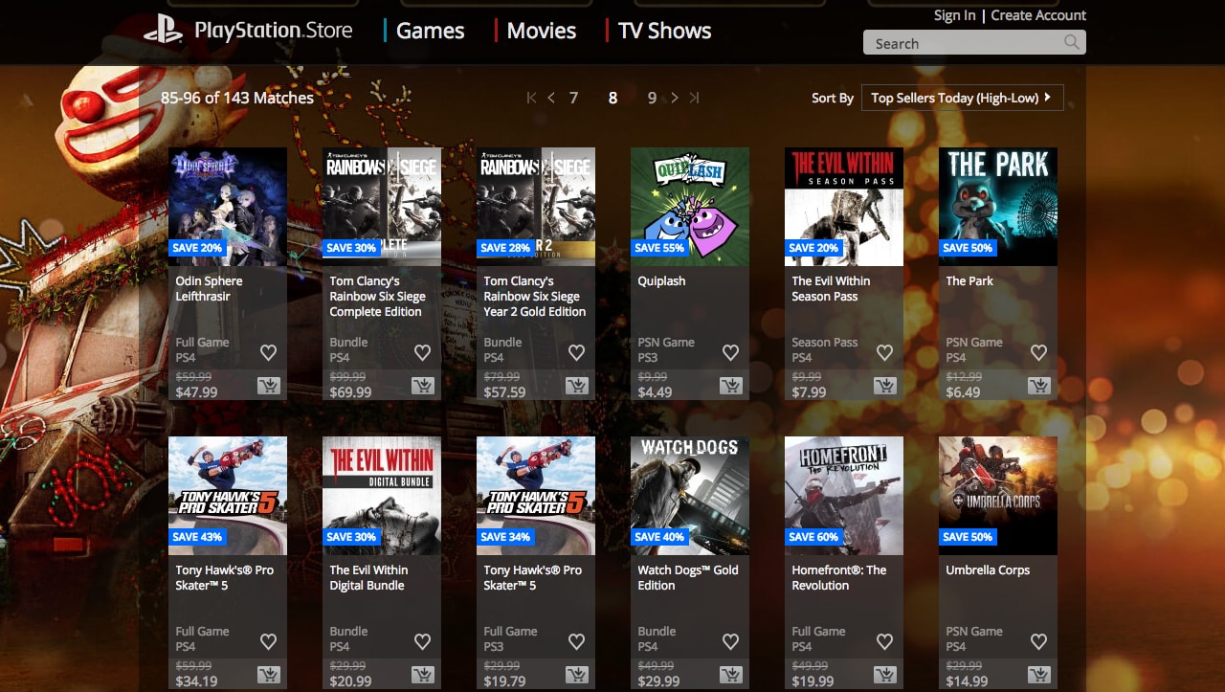Wishlist Rainbow Six Siege Complete Edition heart
Image resolution: width=1225 pixels, height=692 pixels.
point(423,352)
